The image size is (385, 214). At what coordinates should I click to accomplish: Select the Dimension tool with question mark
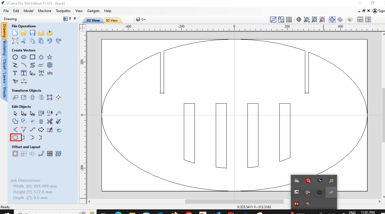pyautogui.click(x=24, y=81)
